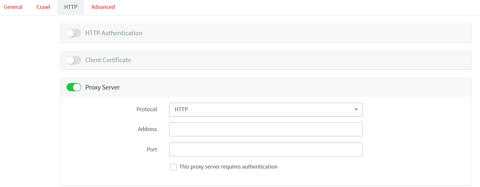Open the Crawl tab

(43, 7)
